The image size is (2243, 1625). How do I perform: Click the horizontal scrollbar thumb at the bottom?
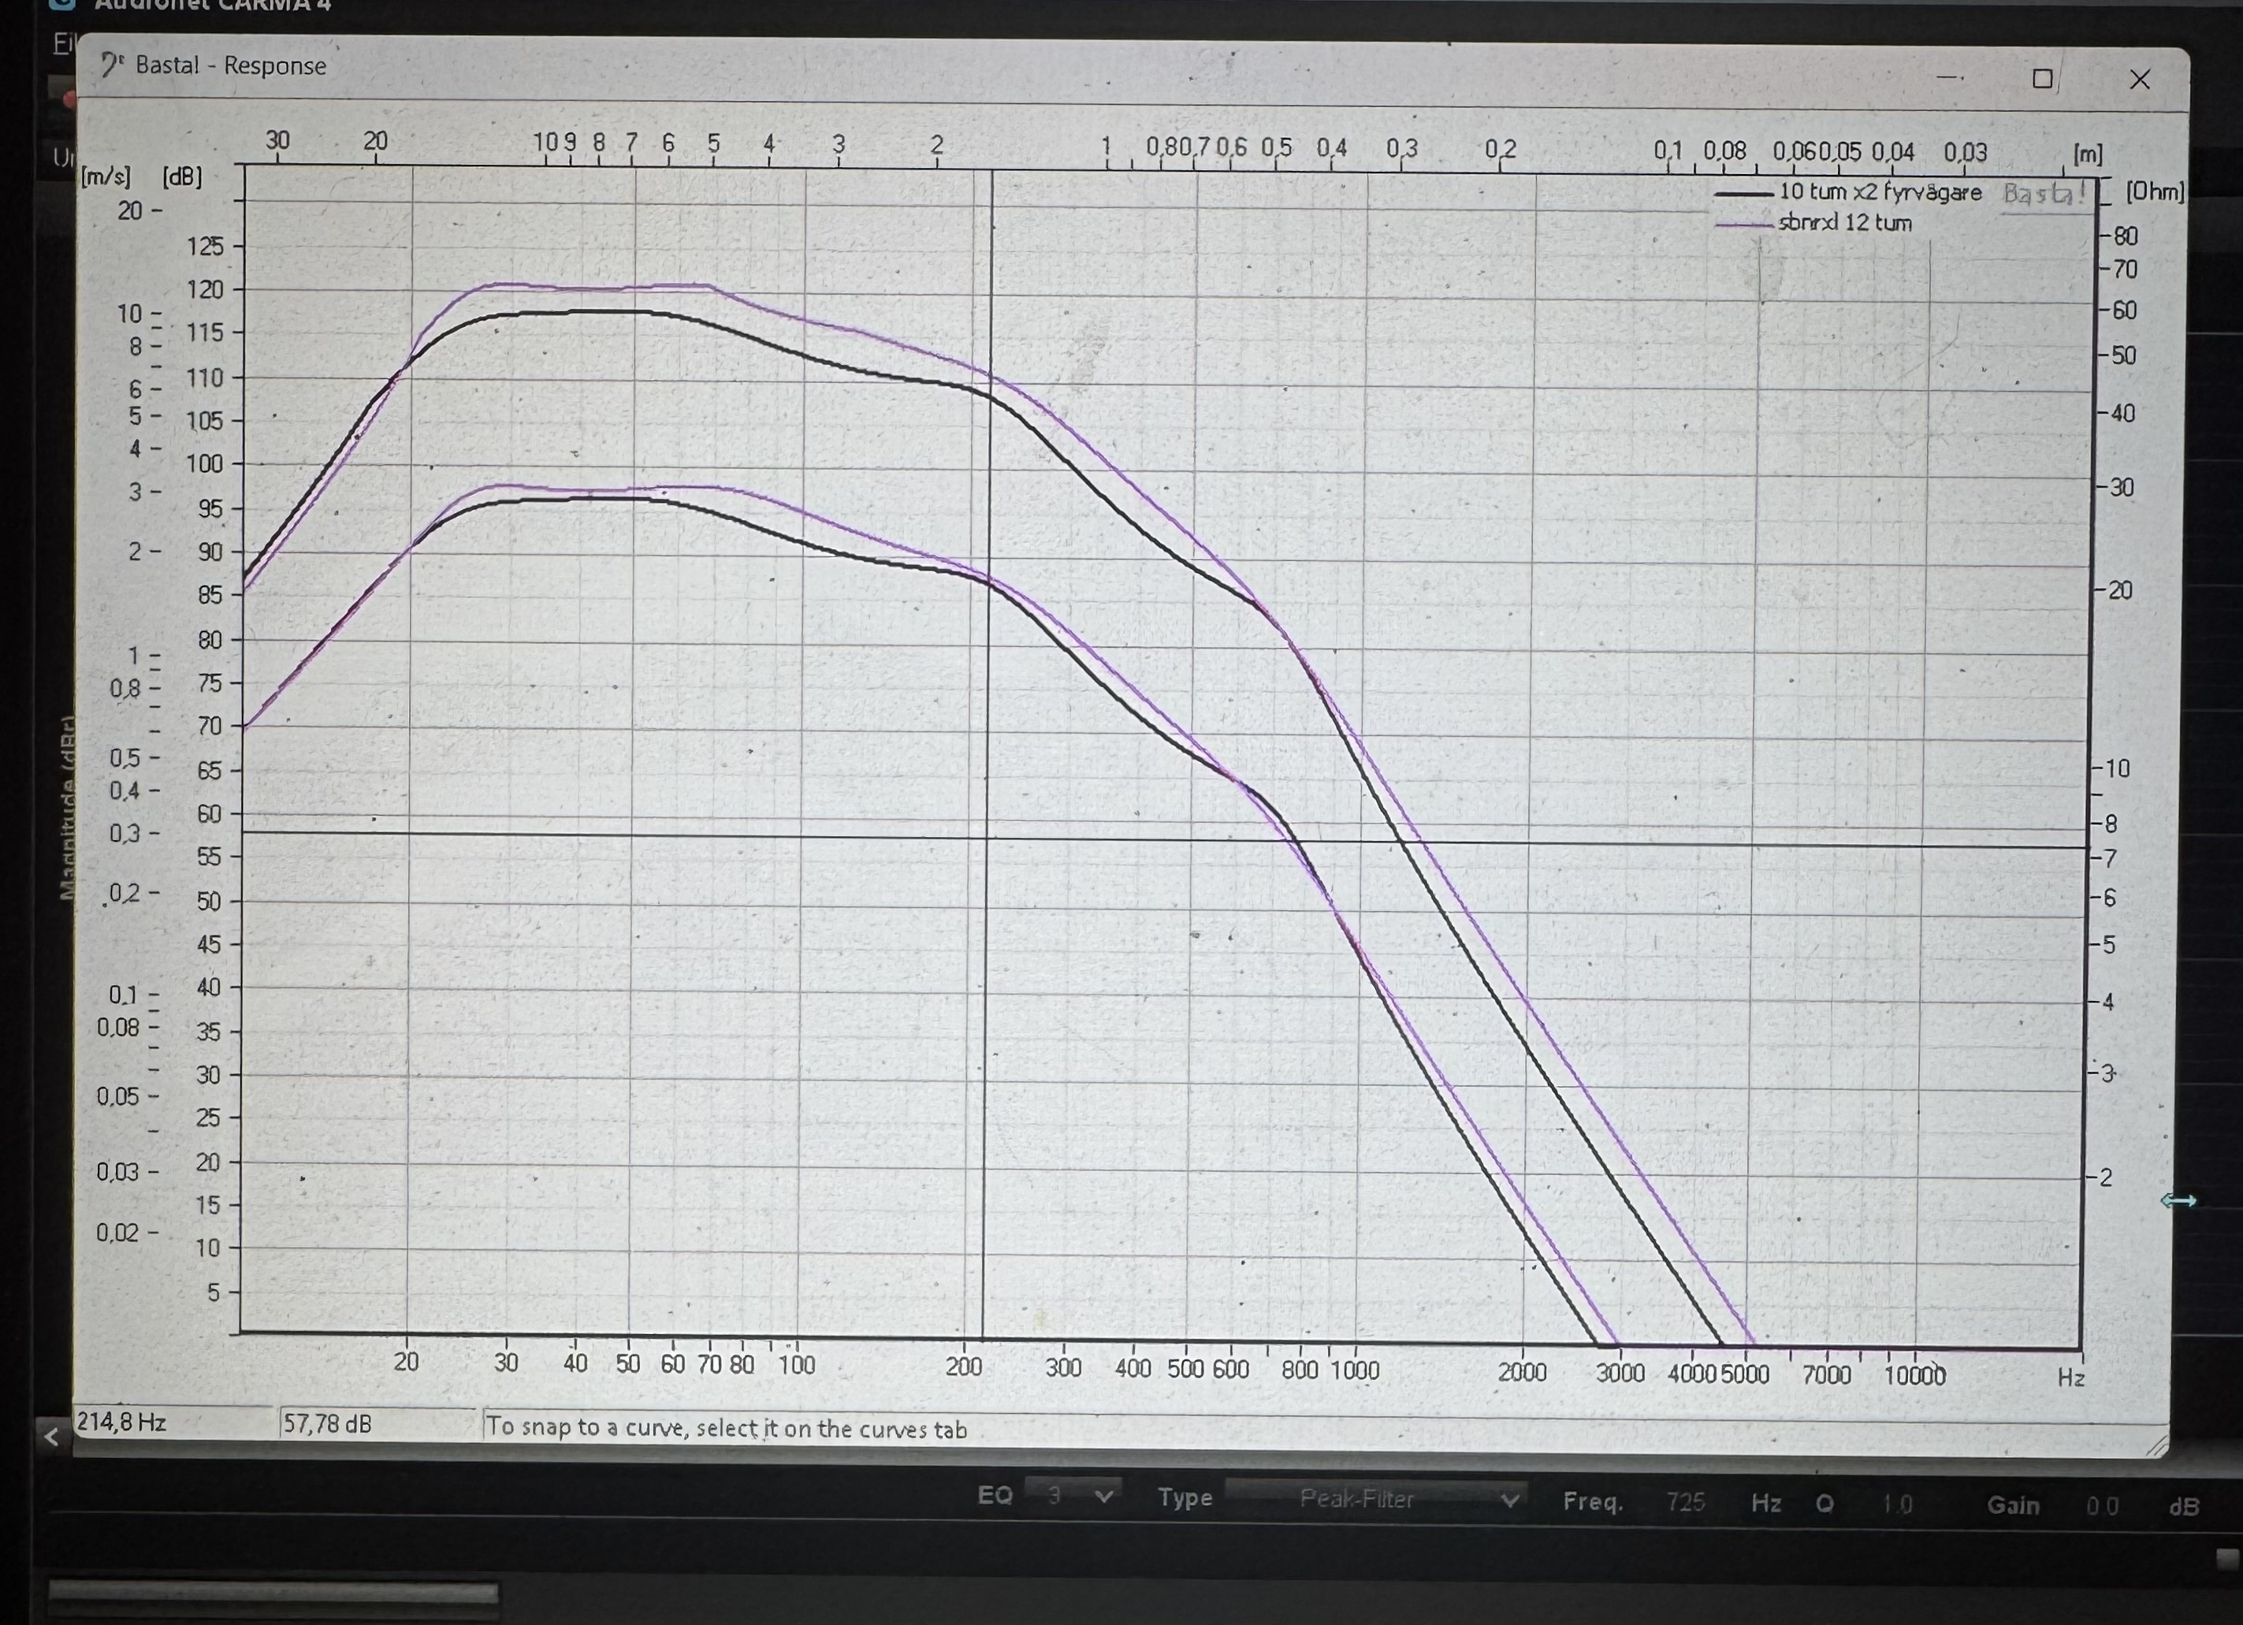pyautogui.click(x=273, y=1593)
